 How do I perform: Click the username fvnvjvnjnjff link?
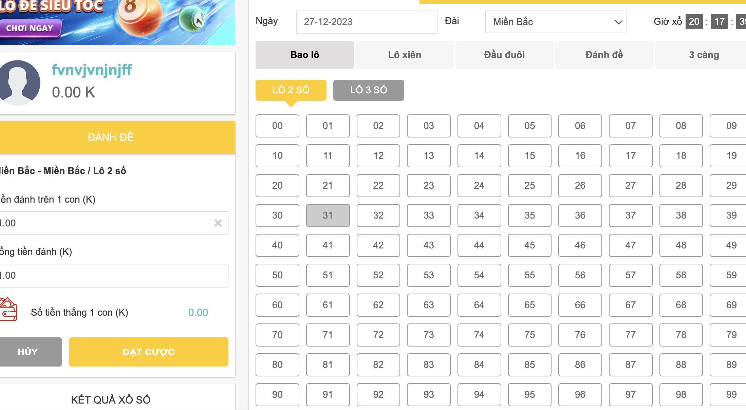[x=92, y=70]
